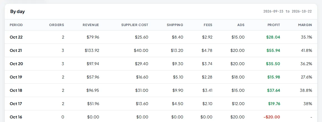Select the Oct 17 period row label
This screenshot has height=122, width=322.
tap(16, 104)
